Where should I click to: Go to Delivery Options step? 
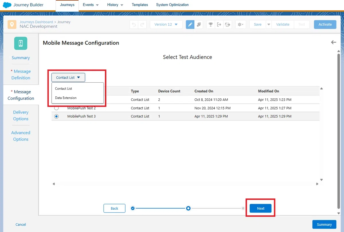click(21, 115)
